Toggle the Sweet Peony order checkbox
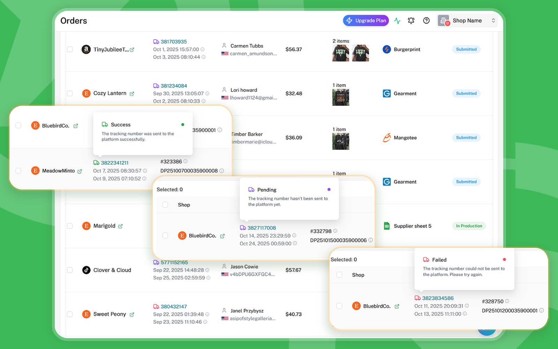This screenshot has width=558, height=349. [70, 314]
